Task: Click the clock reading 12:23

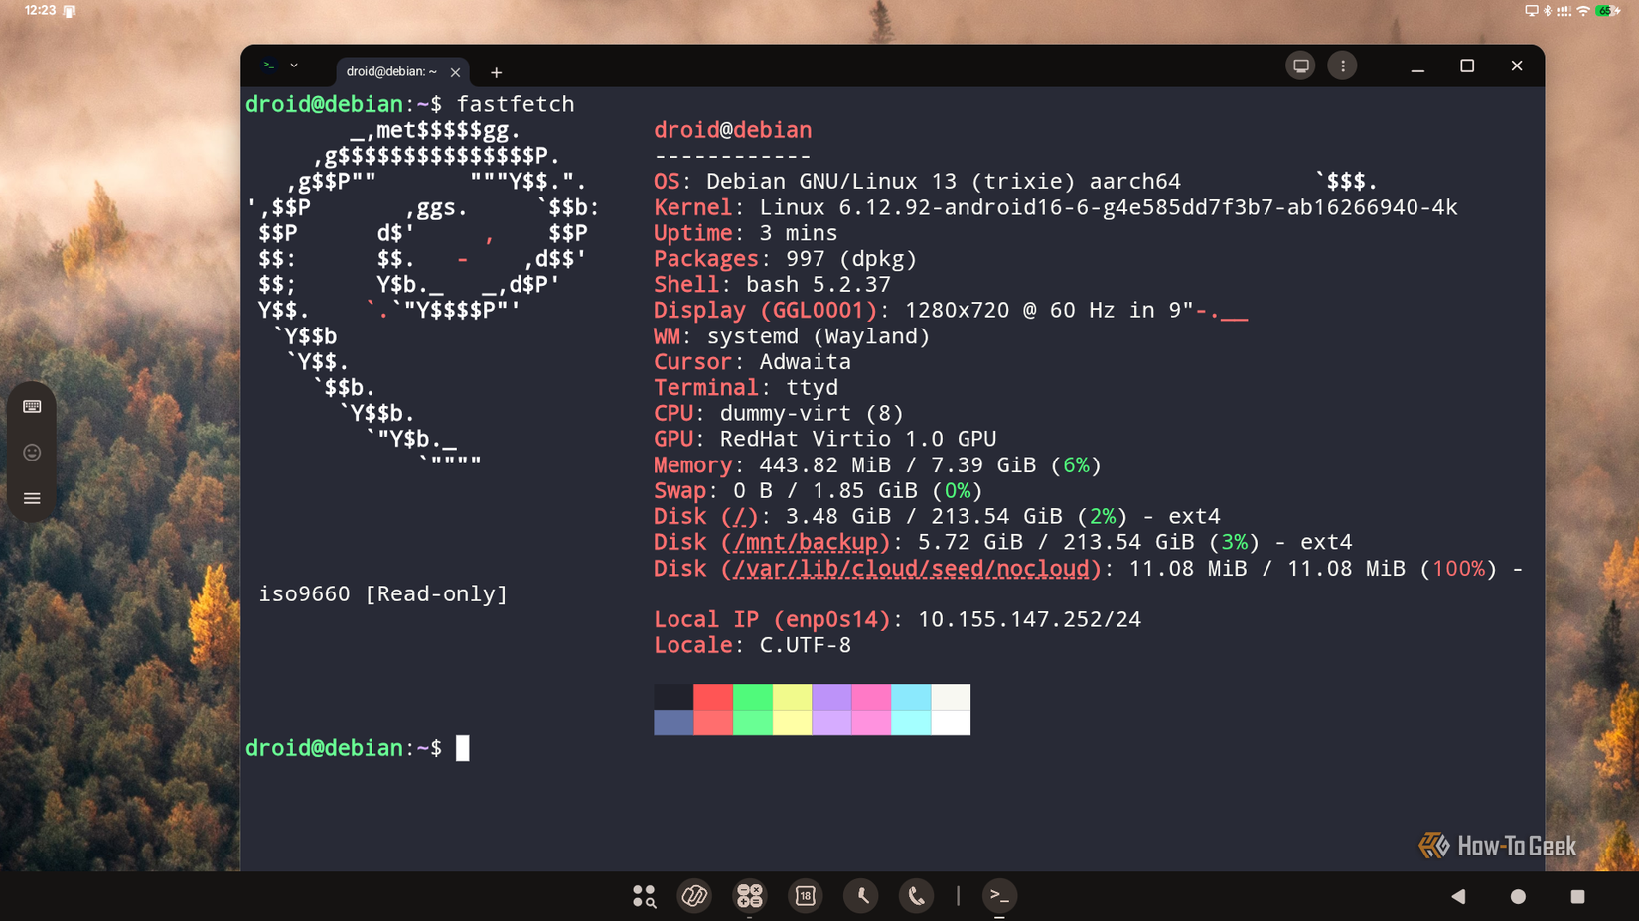Action: (40, 10)
